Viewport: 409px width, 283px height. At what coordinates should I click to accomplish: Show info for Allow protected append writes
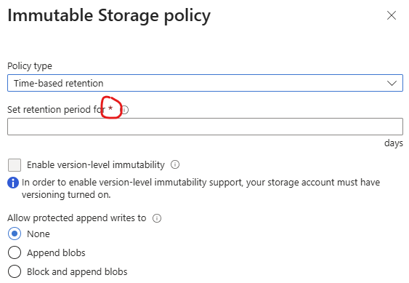point(157,218)
